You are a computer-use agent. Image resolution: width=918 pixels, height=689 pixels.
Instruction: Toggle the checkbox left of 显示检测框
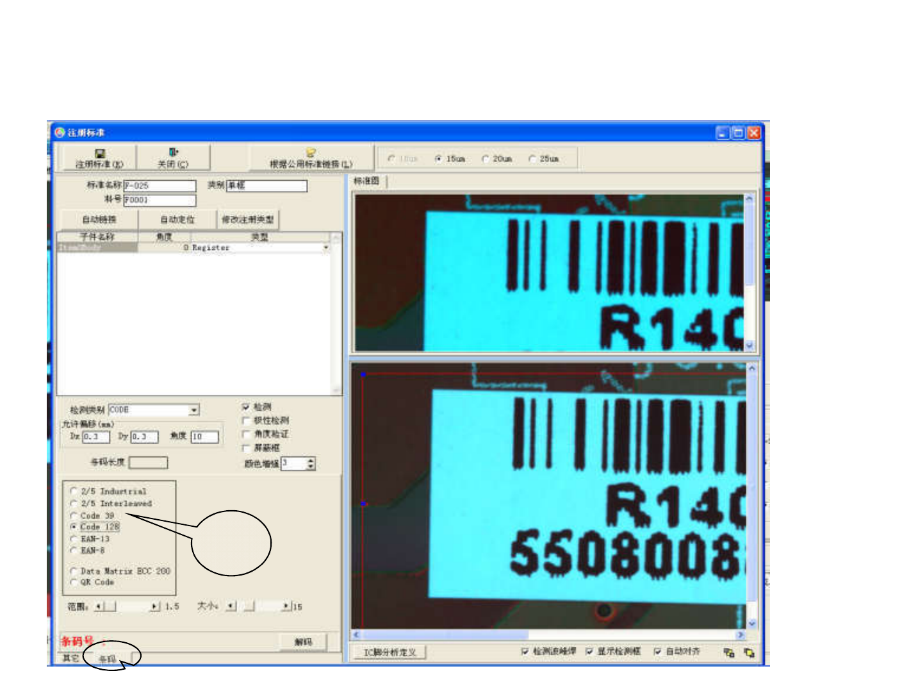pyautogui.click(x=525, y=652)
